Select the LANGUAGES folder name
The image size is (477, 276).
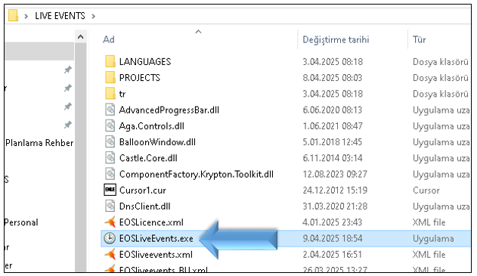[x=145, y=62]
